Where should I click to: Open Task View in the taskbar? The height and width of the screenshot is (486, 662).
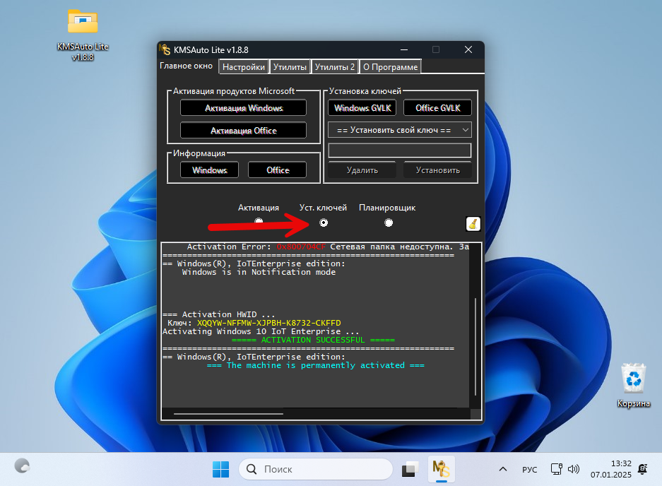pyautogui.click(x=410, y=469)
